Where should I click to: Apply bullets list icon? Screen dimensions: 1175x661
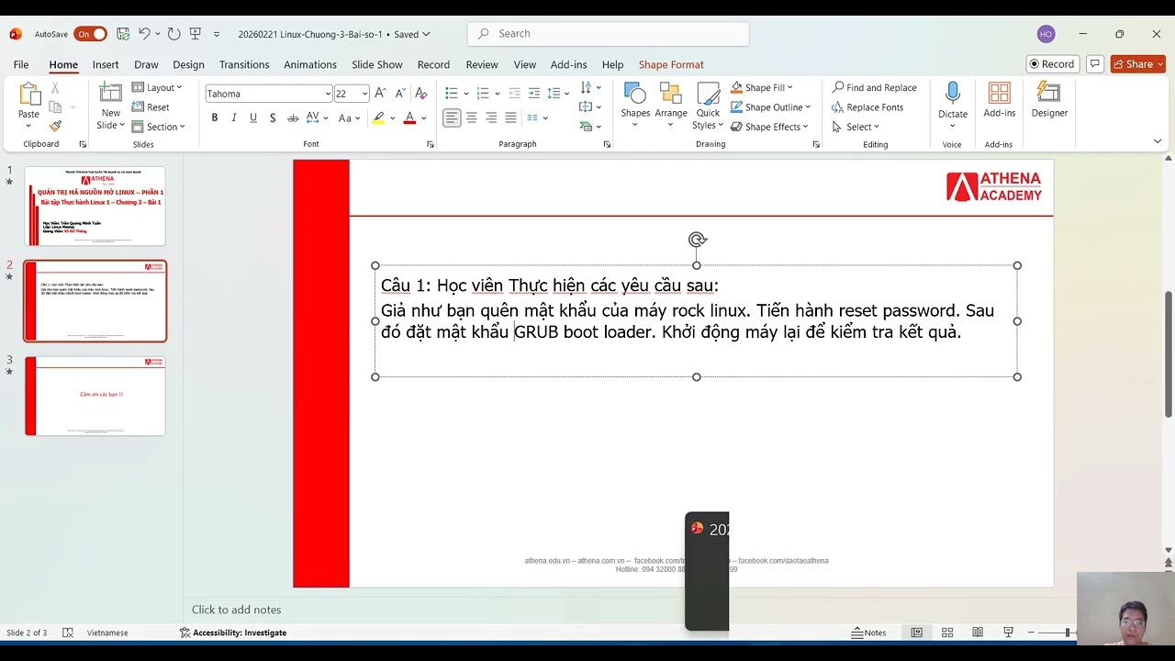[x=451, y=94]
